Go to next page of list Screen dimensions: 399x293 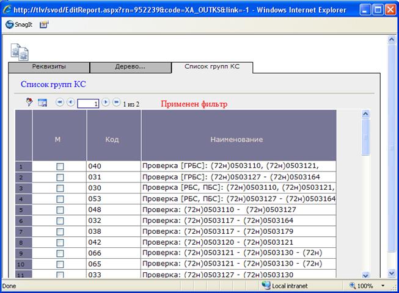106,103
